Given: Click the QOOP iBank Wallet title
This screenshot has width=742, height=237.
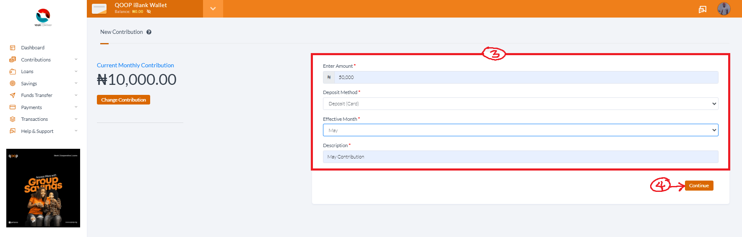Looking at the screenshot, I should click(x=141, y=5).
